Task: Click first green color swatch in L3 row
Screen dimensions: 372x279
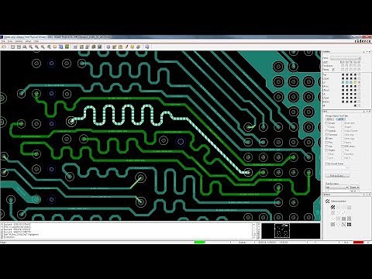Action: pyautogui.click(x=343, y=82)
